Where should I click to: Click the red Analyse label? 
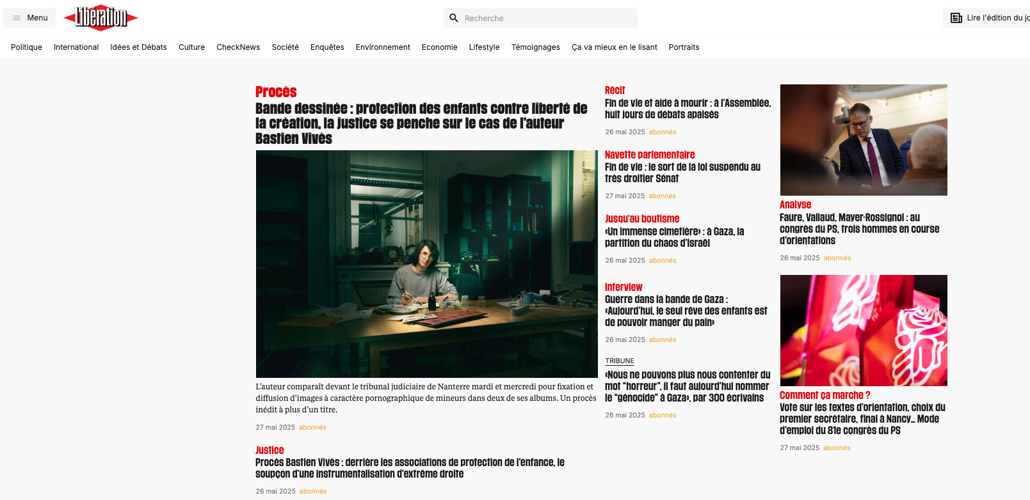(795, 205)
